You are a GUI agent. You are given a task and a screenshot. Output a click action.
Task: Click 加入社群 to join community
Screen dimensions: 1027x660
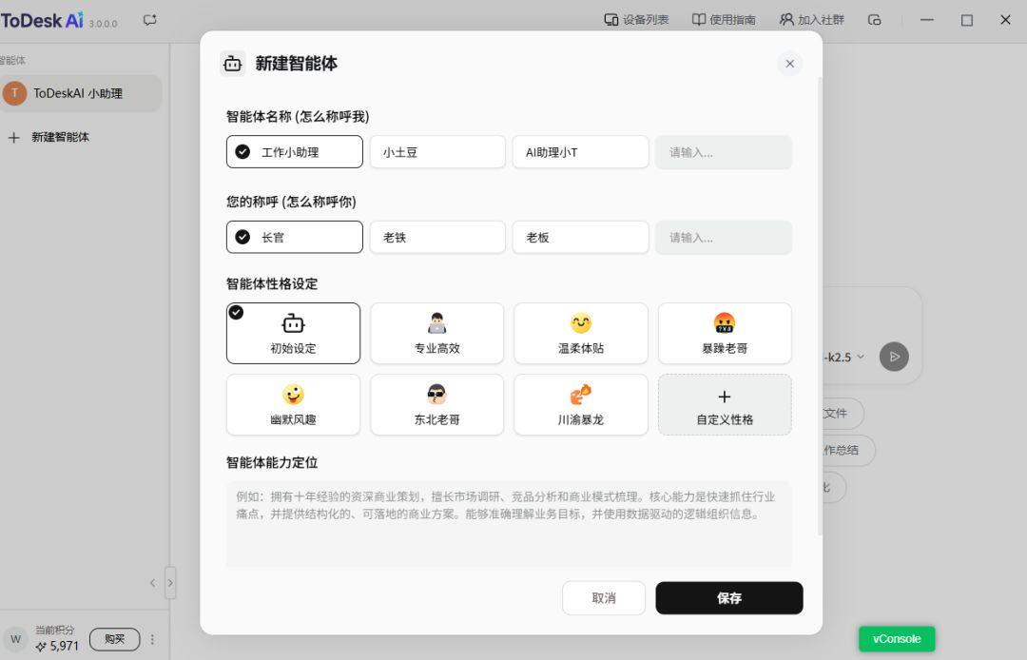(x=811, y=20)
